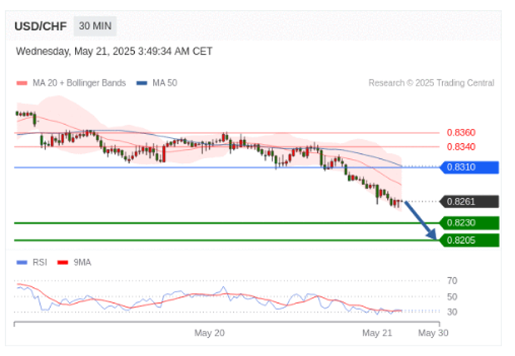Click the MA 20 + Bollinger Bands legend swatch
515x356 pixels.
(22, 83)
